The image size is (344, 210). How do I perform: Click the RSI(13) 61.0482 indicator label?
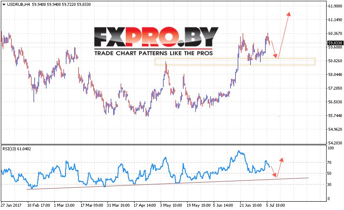(17, 149)
